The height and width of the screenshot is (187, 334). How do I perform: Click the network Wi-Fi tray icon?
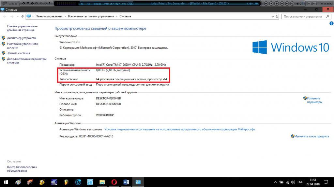tap(287, 182)
